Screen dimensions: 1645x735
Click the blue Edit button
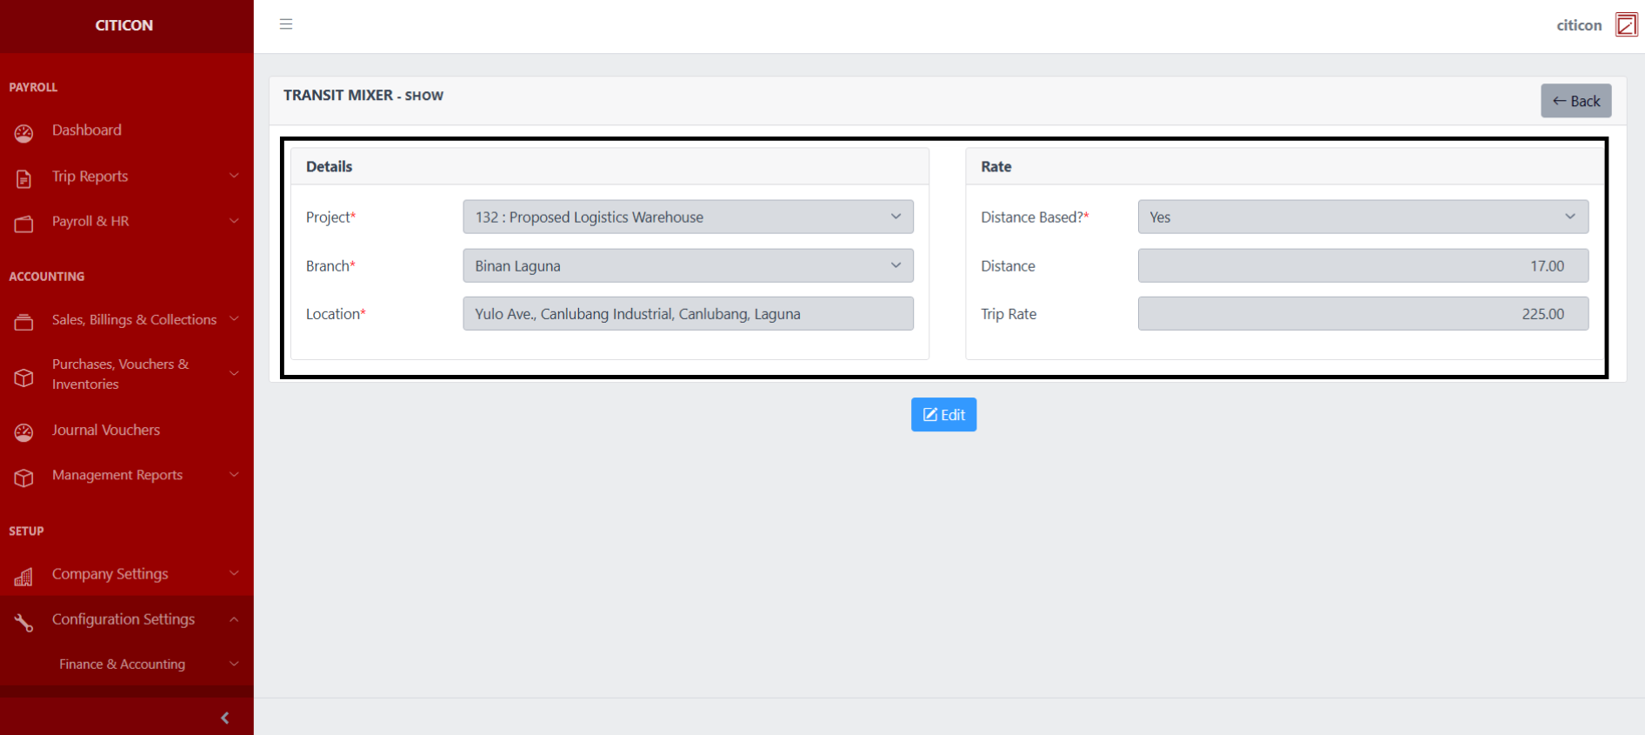(943, 415)
